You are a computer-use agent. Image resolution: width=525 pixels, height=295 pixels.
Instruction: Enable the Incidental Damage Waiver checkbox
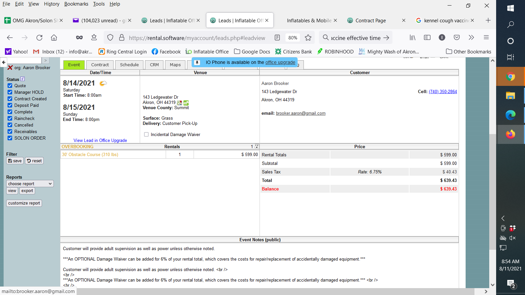click(146, 135)
